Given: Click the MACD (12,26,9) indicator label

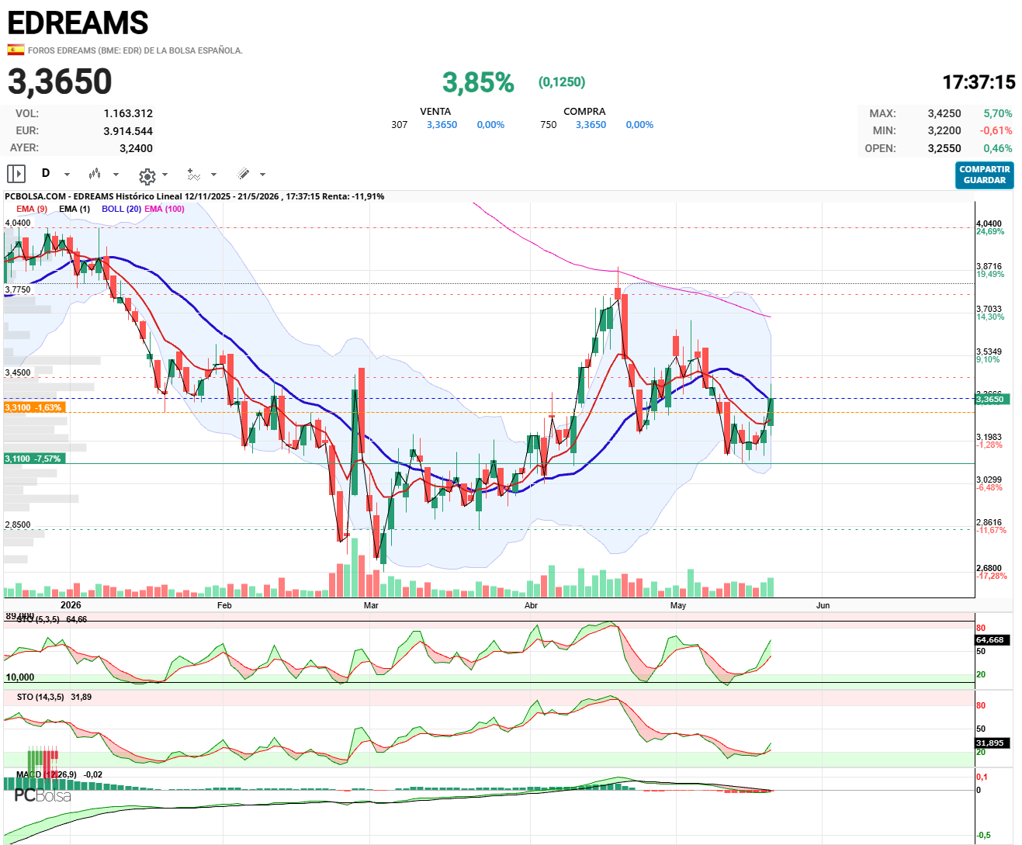Looking at the screenshot, I should click(x=47, y=774).
